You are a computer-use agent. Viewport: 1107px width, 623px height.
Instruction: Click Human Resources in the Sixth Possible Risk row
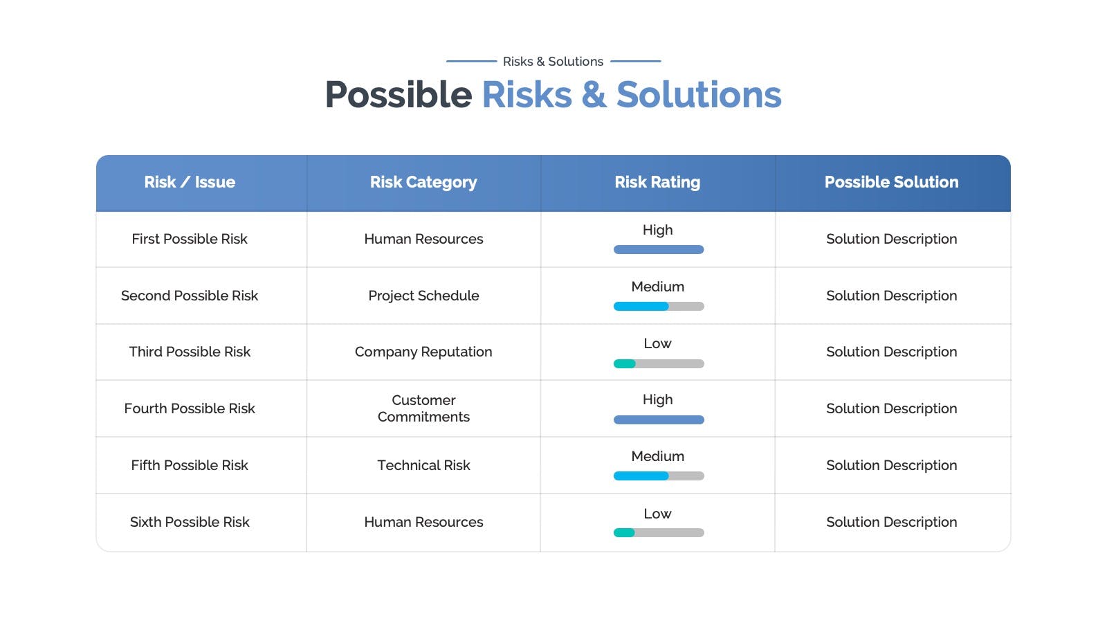pyautogui.click(x=423, y=522)
